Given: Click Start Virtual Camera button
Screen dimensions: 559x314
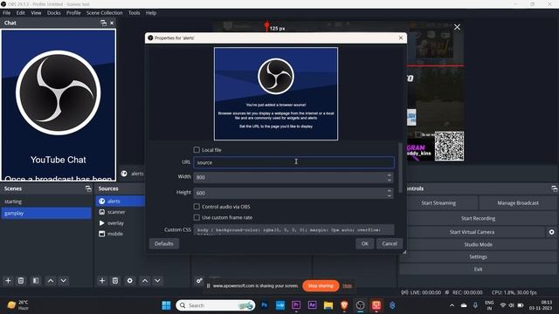Looking at the screenshot, I should [x=472, y=232].
